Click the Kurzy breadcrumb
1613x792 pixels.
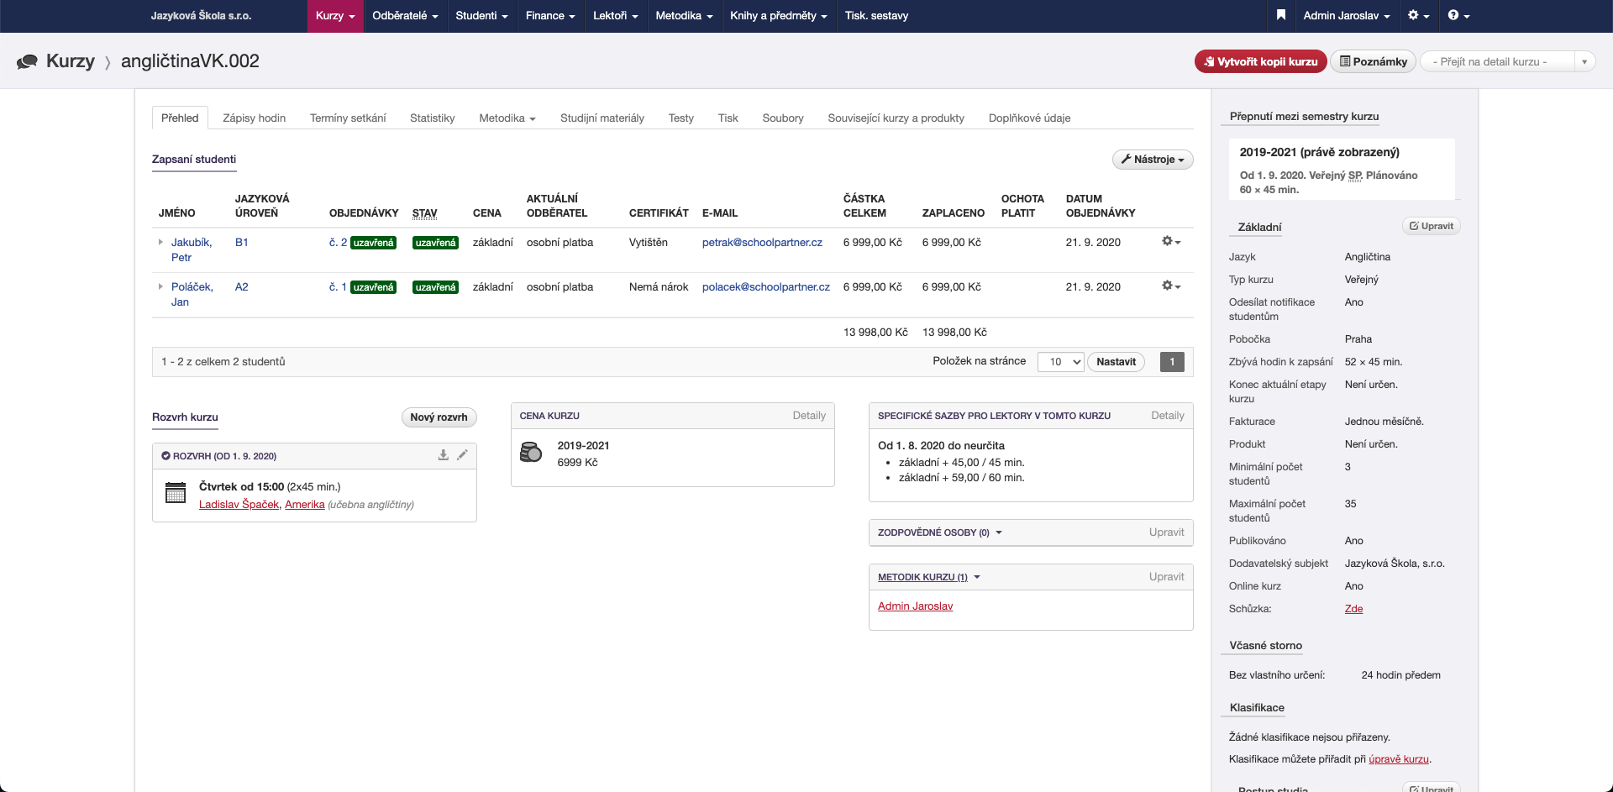click(71, 61)
